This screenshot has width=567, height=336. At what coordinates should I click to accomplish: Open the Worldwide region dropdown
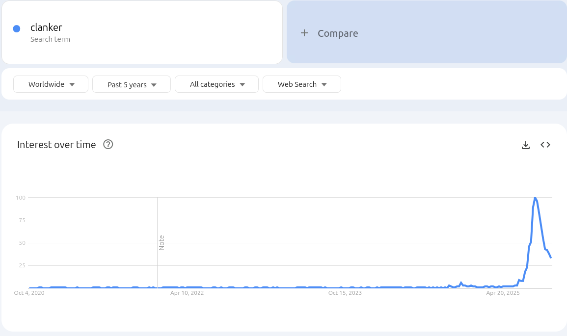(x=51, y=84)
